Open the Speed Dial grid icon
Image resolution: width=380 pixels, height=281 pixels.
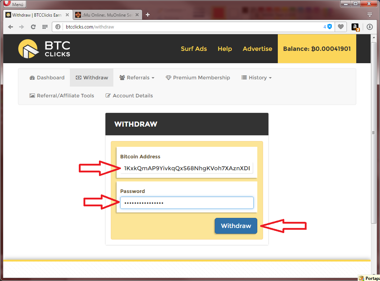pos(45,27)
